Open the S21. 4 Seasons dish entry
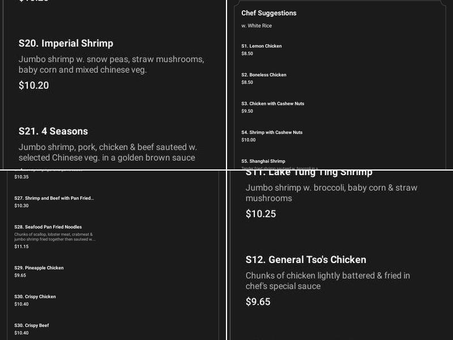The width and height of the screenshot is (453, 340). (53, 130)
